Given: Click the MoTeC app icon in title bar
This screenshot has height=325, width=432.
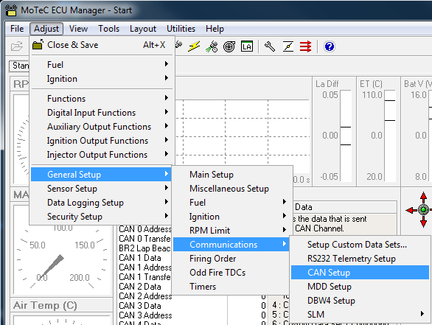Looking at the screenshot, I should (x=11, y=10).
